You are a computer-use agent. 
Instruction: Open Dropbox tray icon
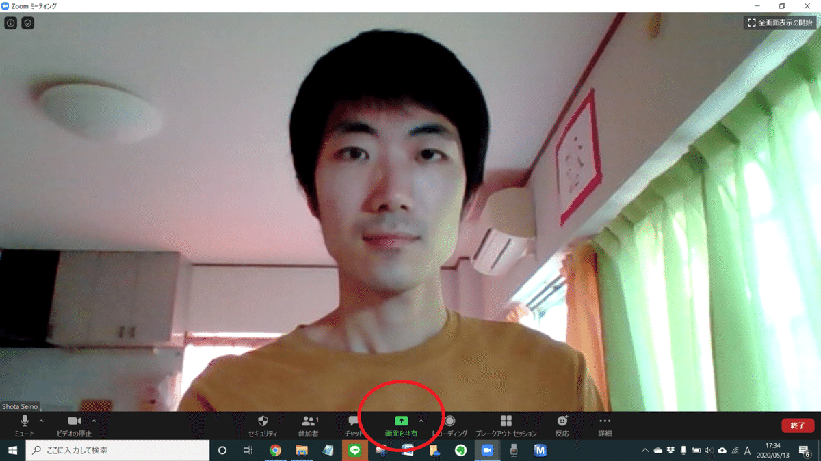tap(670, 450)
